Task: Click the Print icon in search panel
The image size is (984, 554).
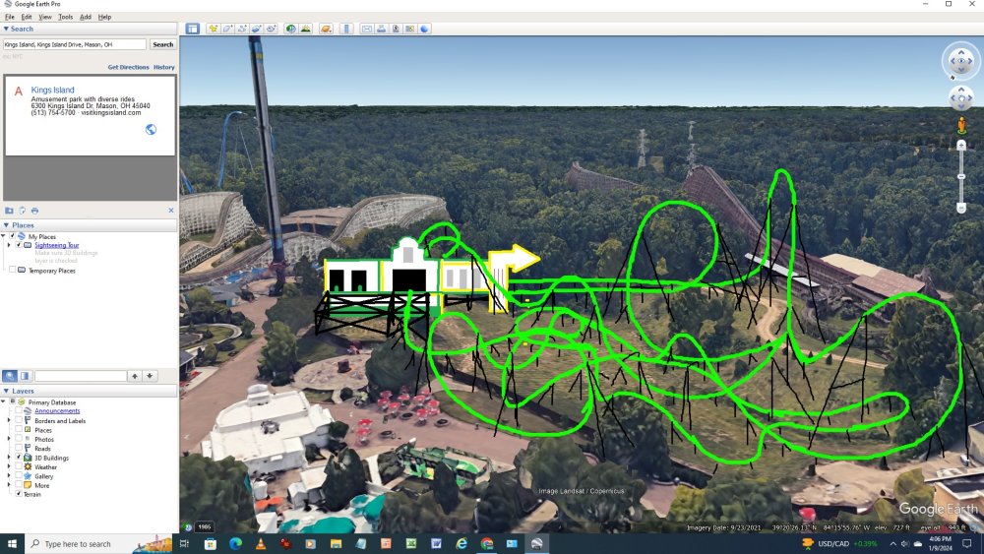Action: coord(34,211)
